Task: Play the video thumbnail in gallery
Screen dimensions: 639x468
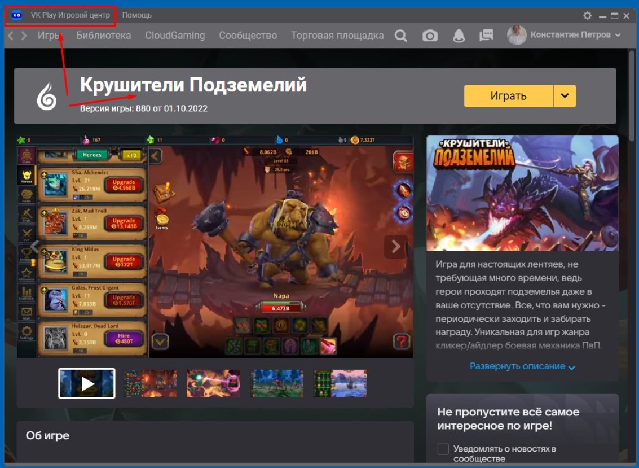Action: pos(87,383)
